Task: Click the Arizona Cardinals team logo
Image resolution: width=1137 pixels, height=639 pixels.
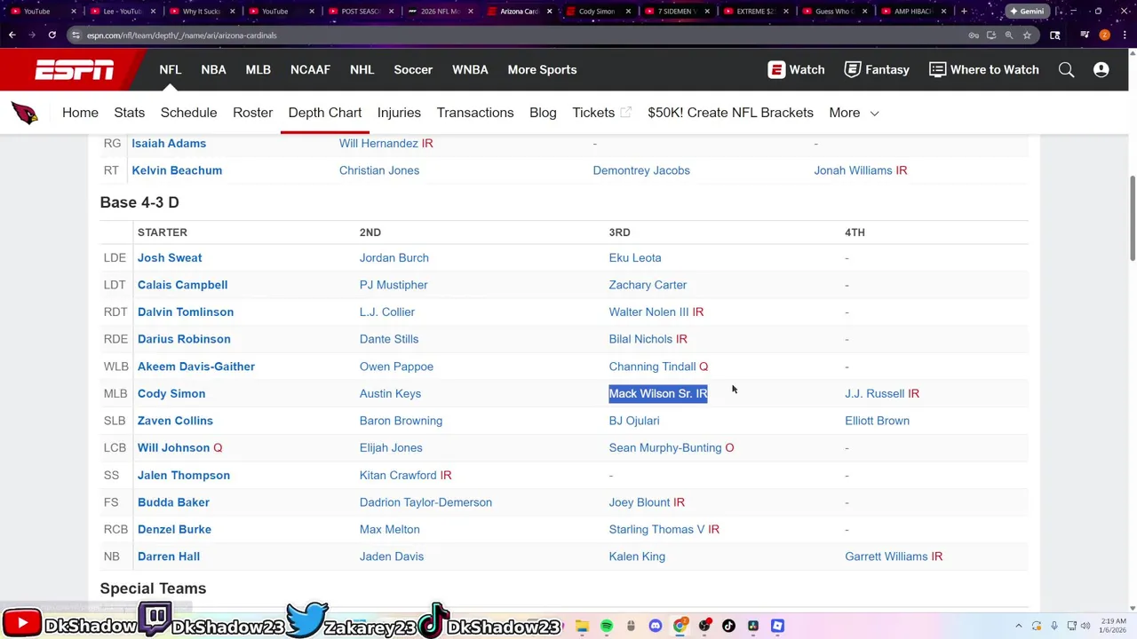Action: pos(25,113)
